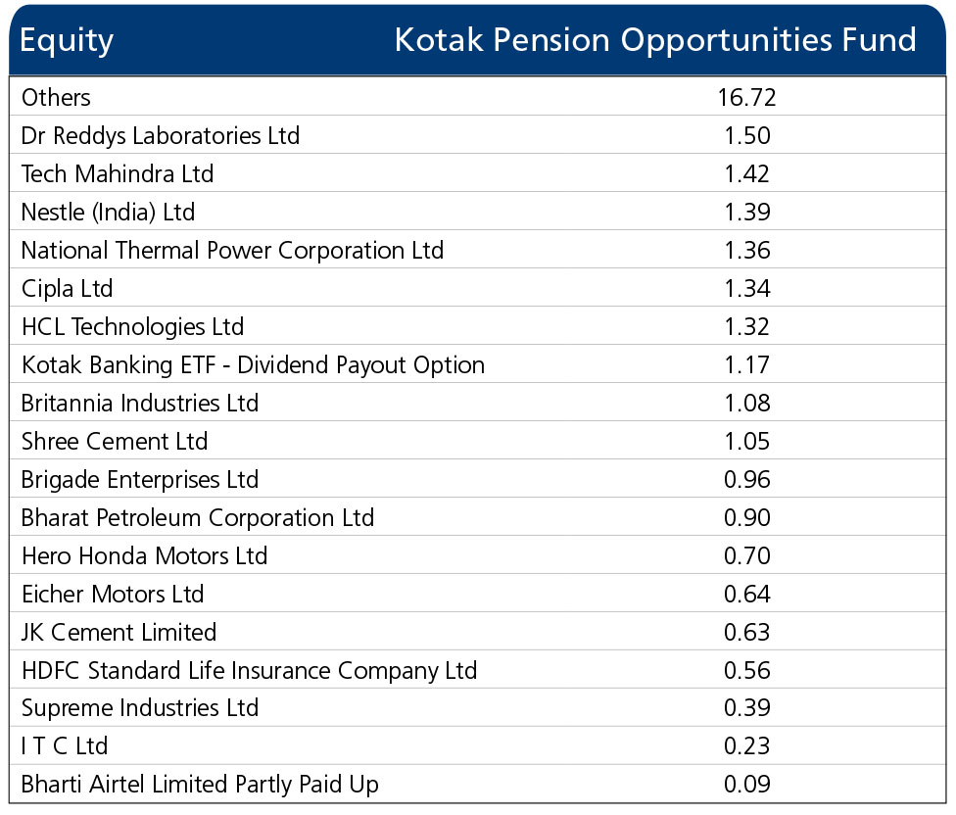Select the Eicher Motors Ltd row
956x815 pixels.
coord(113,594)
